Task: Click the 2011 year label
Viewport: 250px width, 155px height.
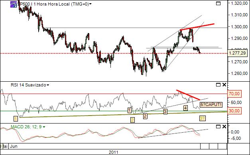Action: pyautogui.click(x=114, y=152)
